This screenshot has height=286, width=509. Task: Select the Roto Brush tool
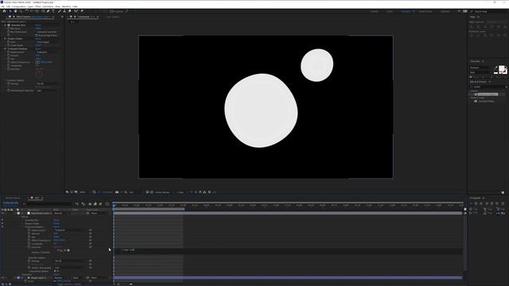[x=76, y=11]
